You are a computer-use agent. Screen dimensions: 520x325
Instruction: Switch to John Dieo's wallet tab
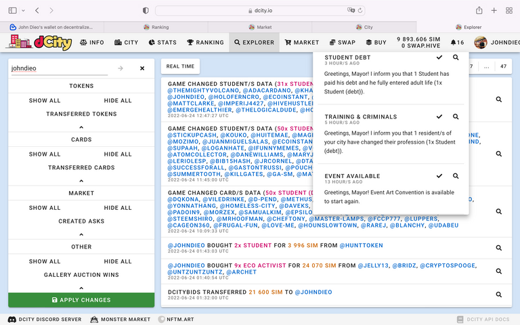pyautogui.click(x=52, y=27)
